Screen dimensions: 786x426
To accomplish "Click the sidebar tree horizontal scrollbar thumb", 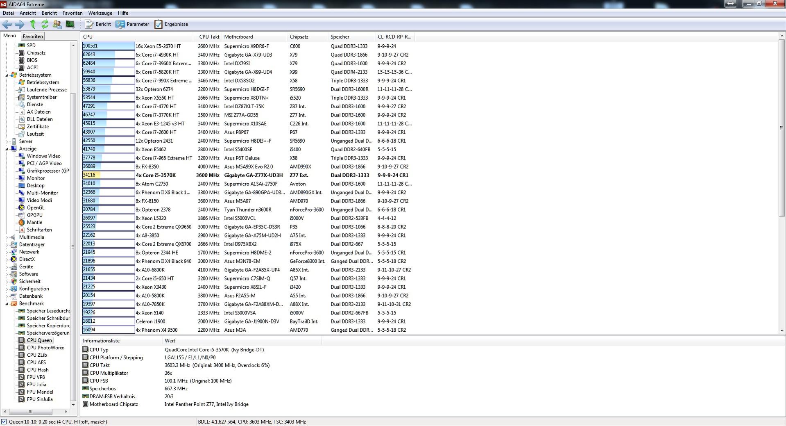I will [30, 412].
